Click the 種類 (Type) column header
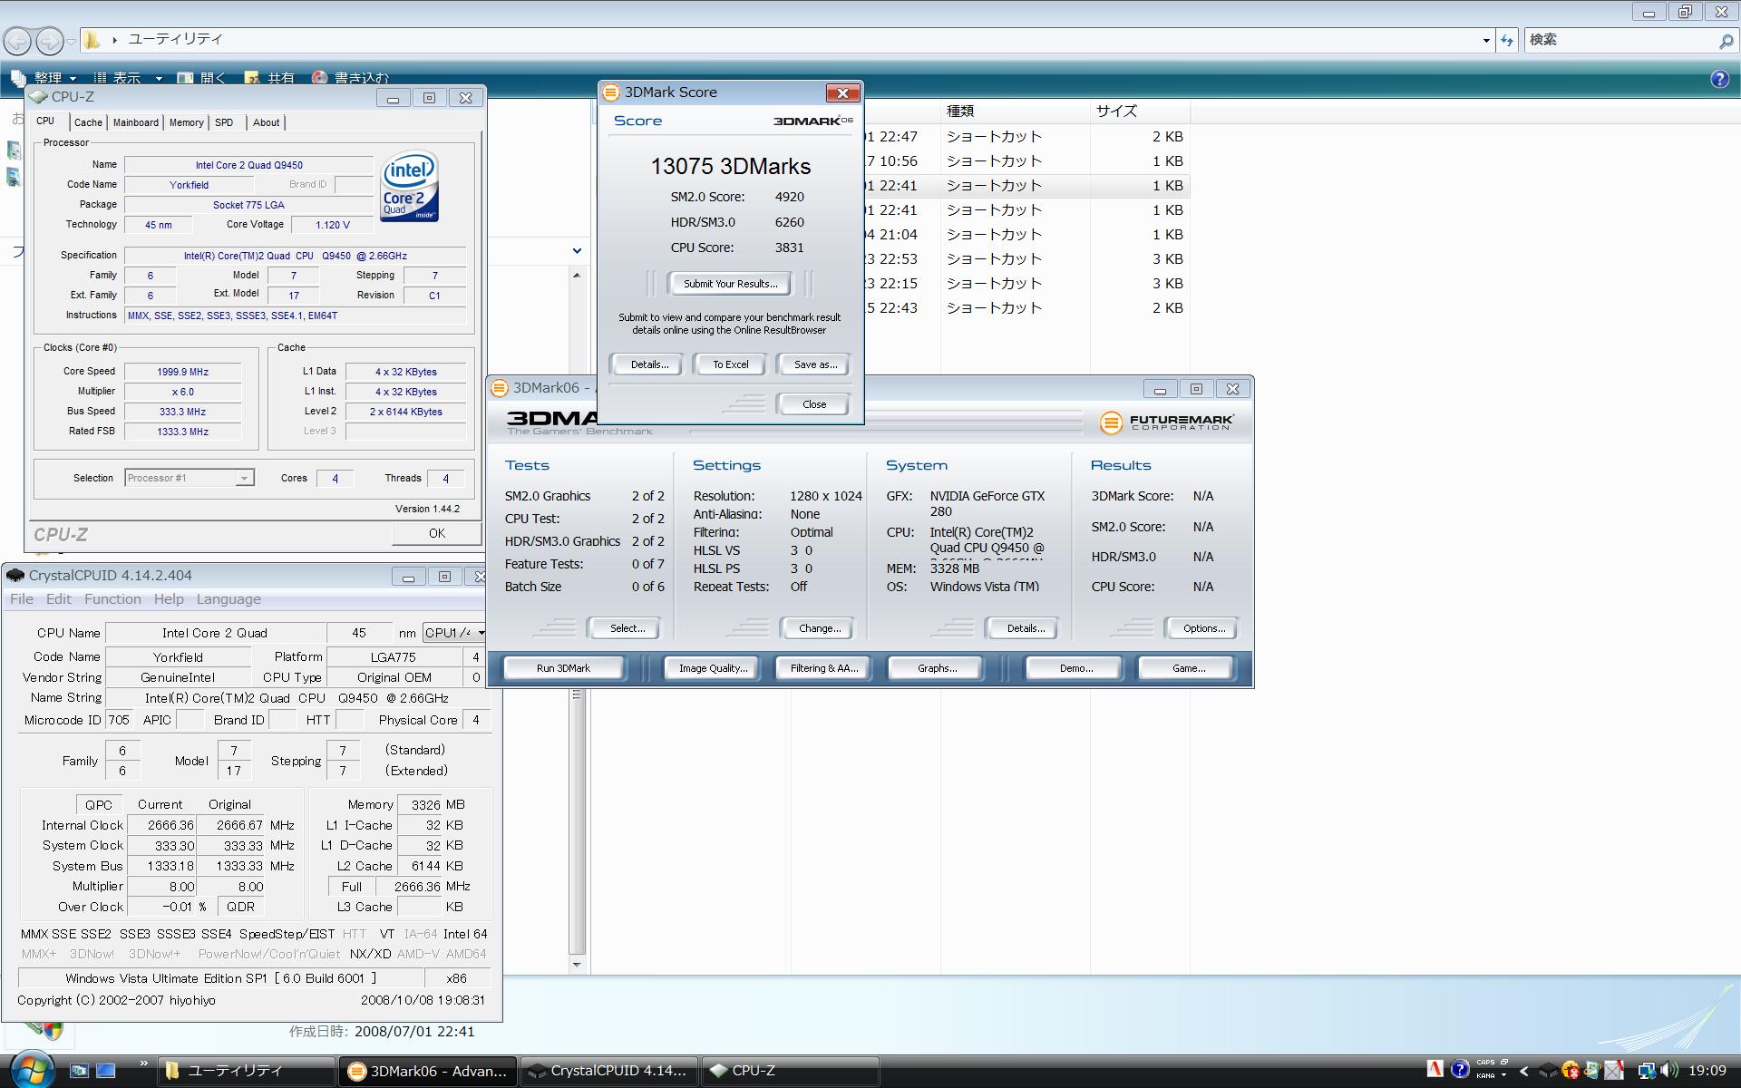 1015,112
